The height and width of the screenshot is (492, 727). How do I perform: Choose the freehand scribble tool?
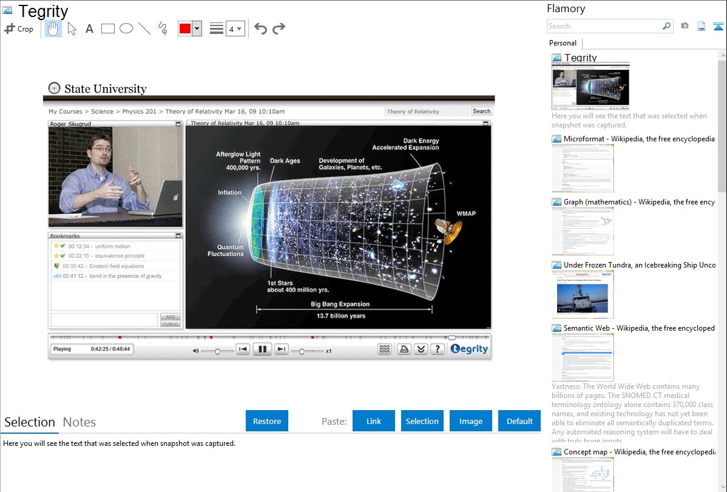click(163, 29)
